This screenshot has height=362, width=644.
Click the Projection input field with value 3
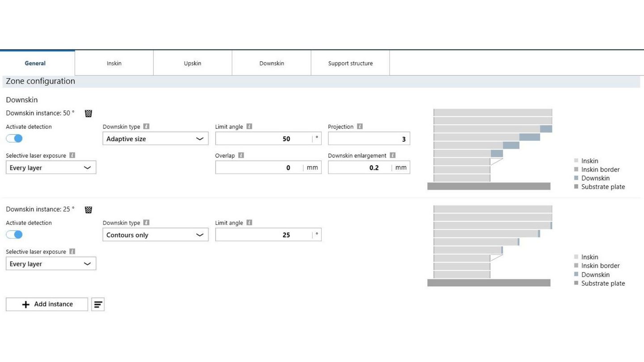(369, 139)
